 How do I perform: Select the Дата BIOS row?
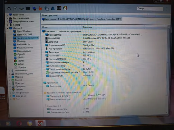point(69,42)
